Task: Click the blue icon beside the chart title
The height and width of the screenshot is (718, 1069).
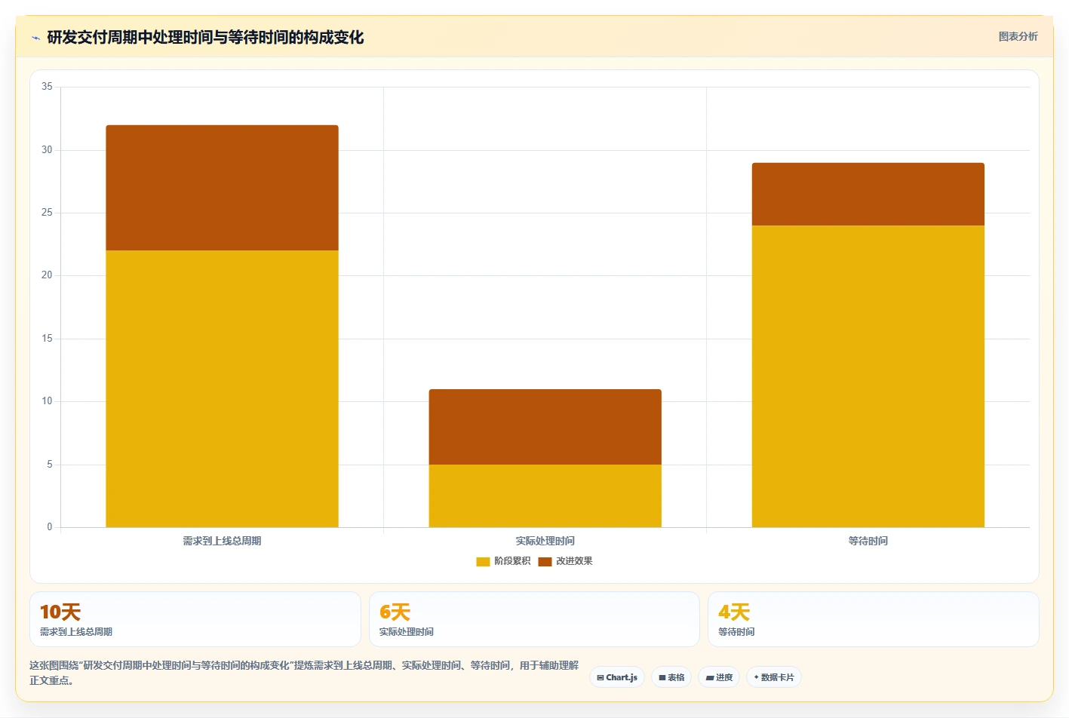Action: [x=35, y=38]
